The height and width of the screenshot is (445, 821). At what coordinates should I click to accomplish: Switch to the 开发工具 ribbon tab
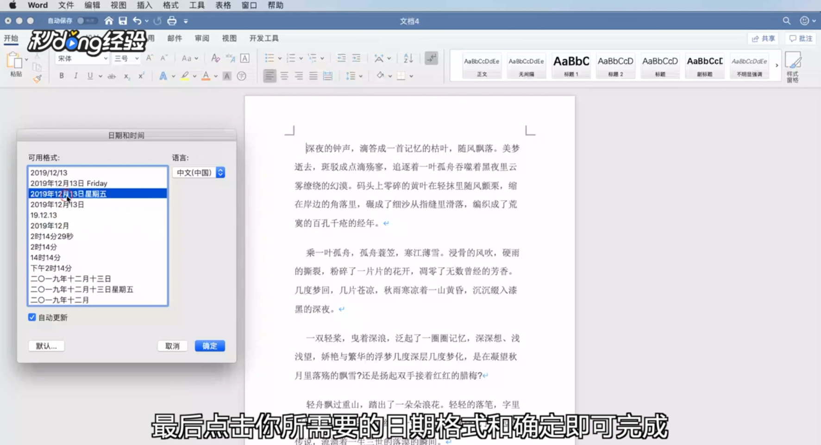click(x=264, y=38)
